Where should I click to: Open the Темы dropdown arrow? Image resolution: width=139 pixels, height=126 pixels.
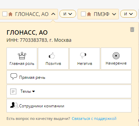click(x=33, y=91)
